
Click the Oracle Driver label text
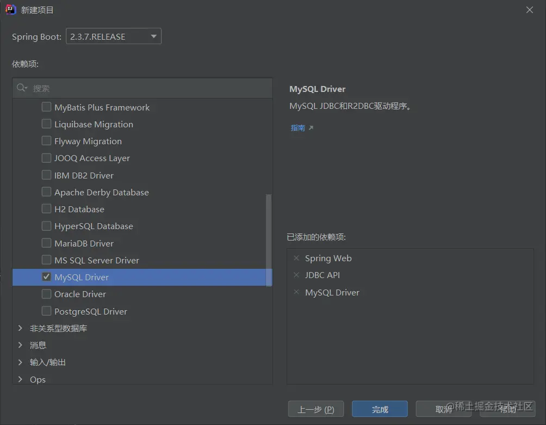pos(80,294)
